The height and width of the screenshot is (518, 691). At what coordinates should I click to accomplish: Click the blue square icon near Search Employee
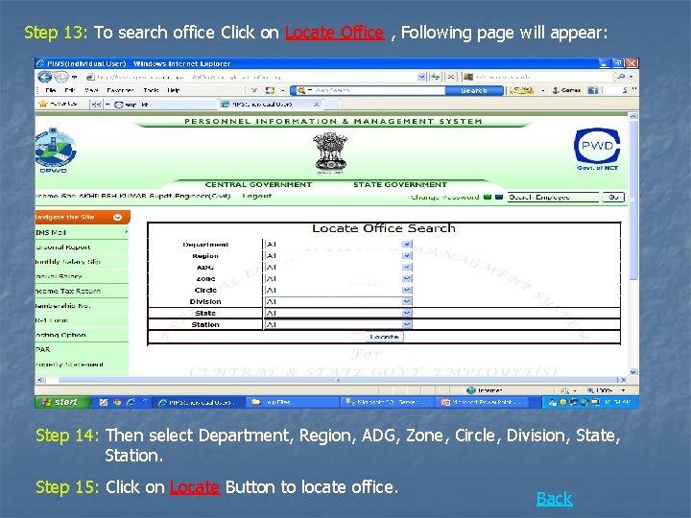tap(499, 197)
